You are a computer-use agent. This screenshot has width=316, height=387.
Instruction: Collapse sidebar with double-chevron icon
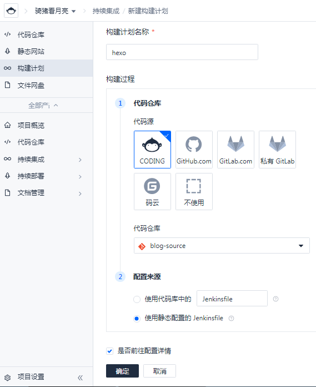pos(80,378)
